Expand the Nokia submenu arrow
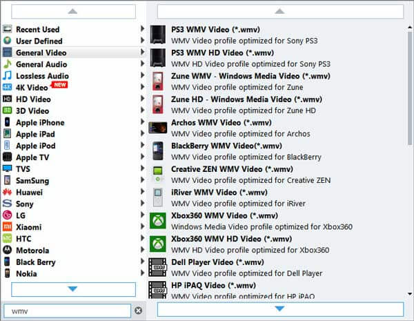 [x=142, y=273]
